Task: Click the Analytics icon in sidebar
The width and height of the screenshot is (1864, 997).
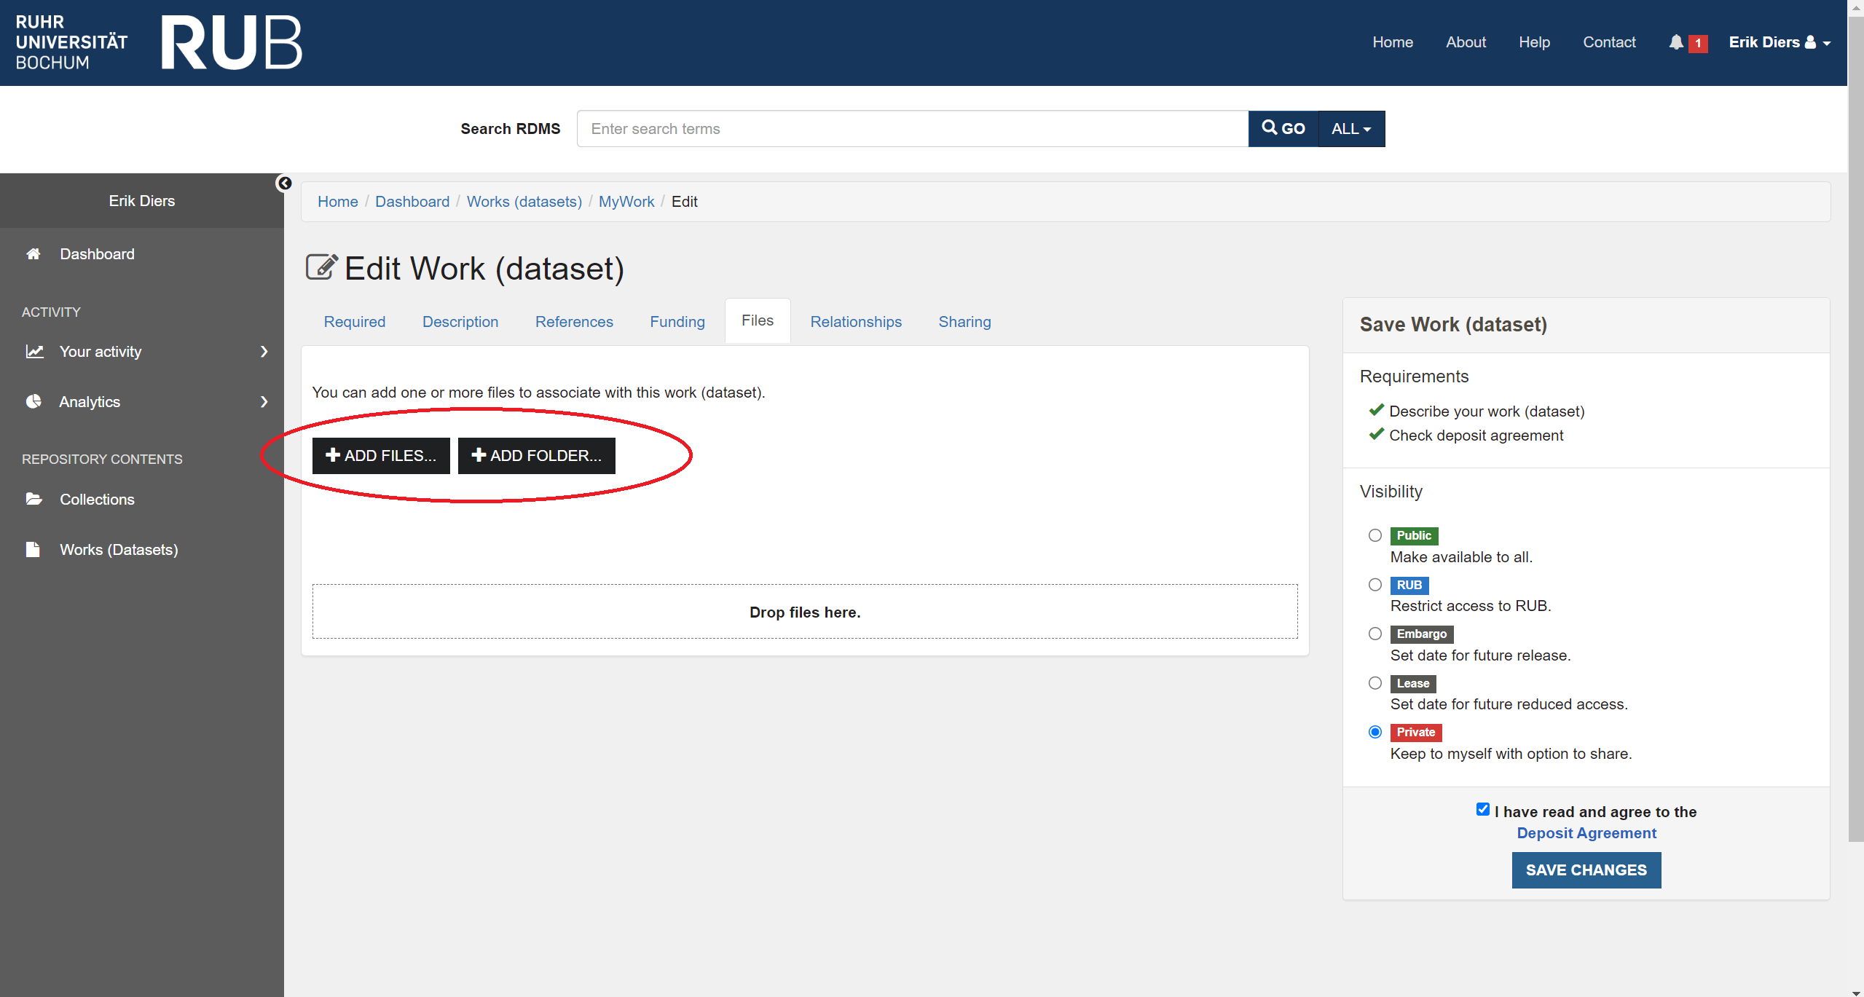Action: click(x=34, y=401)
